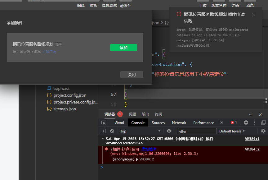The image size is (268, 180).
Task: Click line number 98 in the editor
Action: [114, 104]
